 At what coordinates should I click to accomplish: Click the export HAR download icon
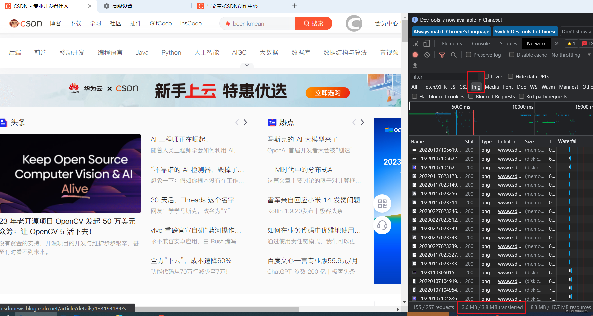(415, 65)
